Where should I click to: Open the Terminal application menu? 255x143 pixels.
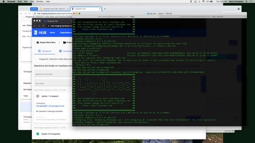11,2
